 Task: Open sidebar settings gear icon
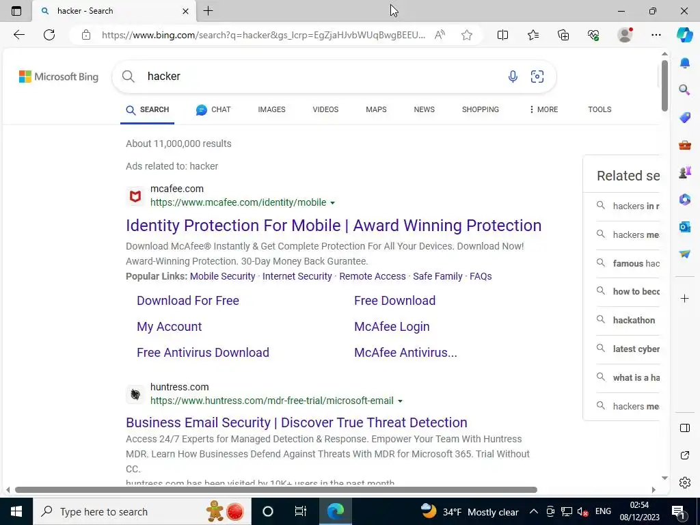685,483
